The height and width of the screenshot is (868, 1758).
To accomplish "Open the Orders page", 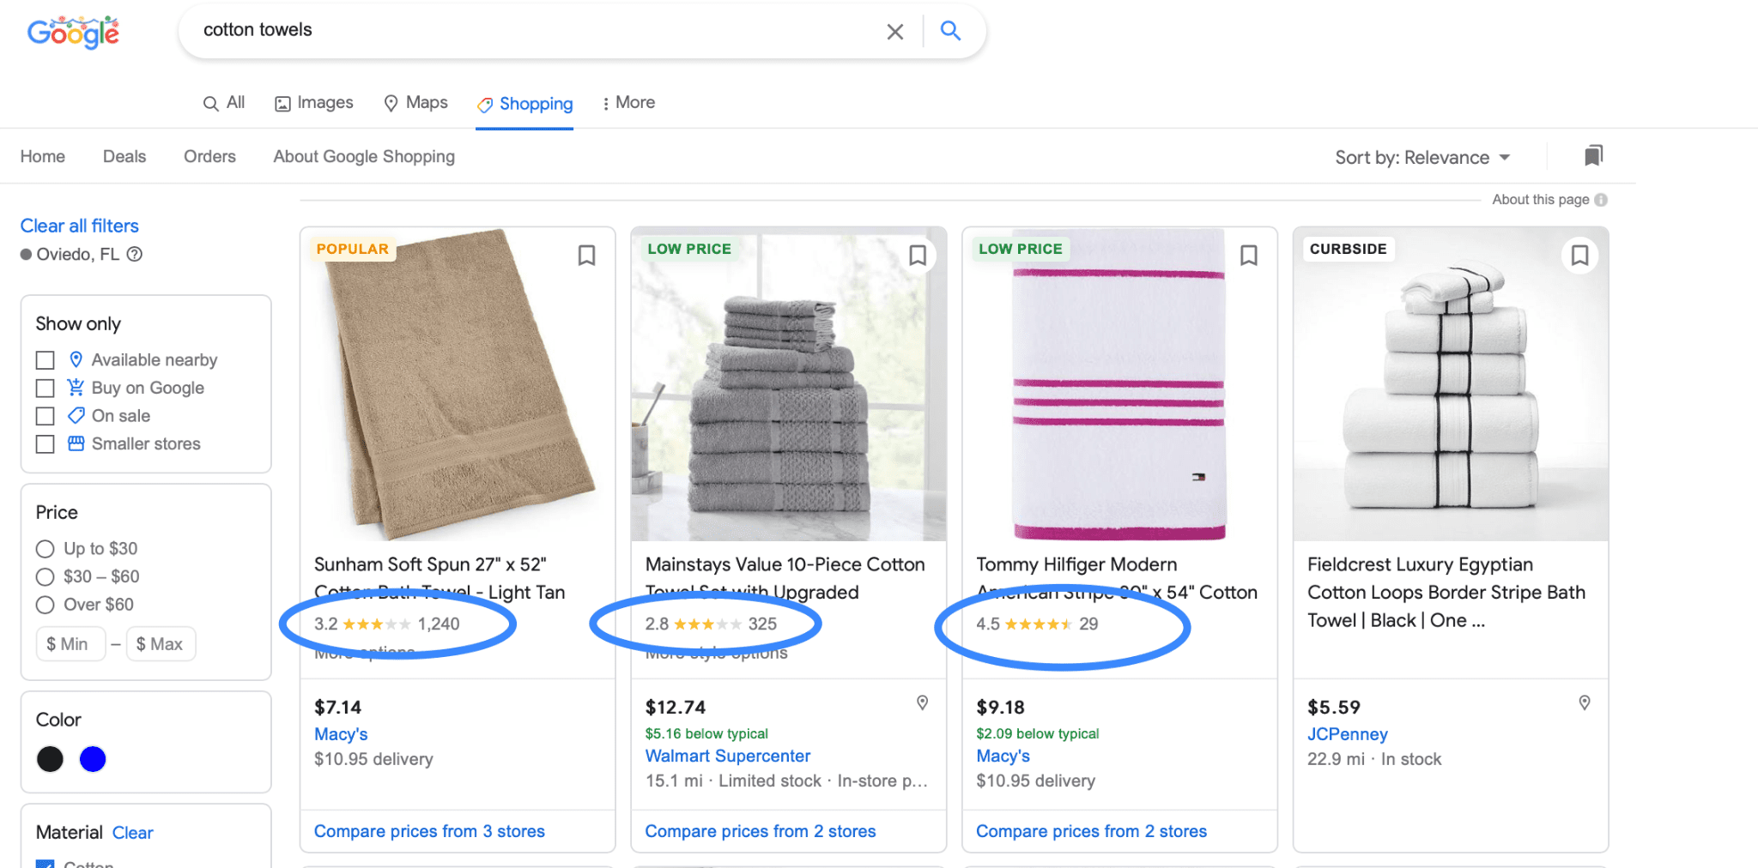I will pos(209,157).
